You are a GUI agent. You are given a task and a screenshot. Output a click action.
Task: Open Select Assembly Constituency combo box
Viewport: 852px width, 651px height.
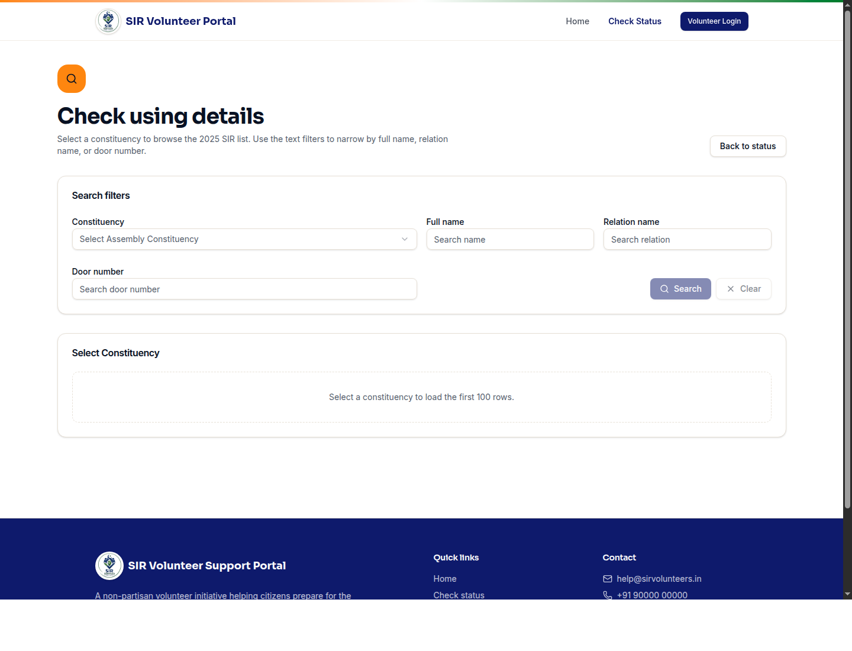pos(244,239)
